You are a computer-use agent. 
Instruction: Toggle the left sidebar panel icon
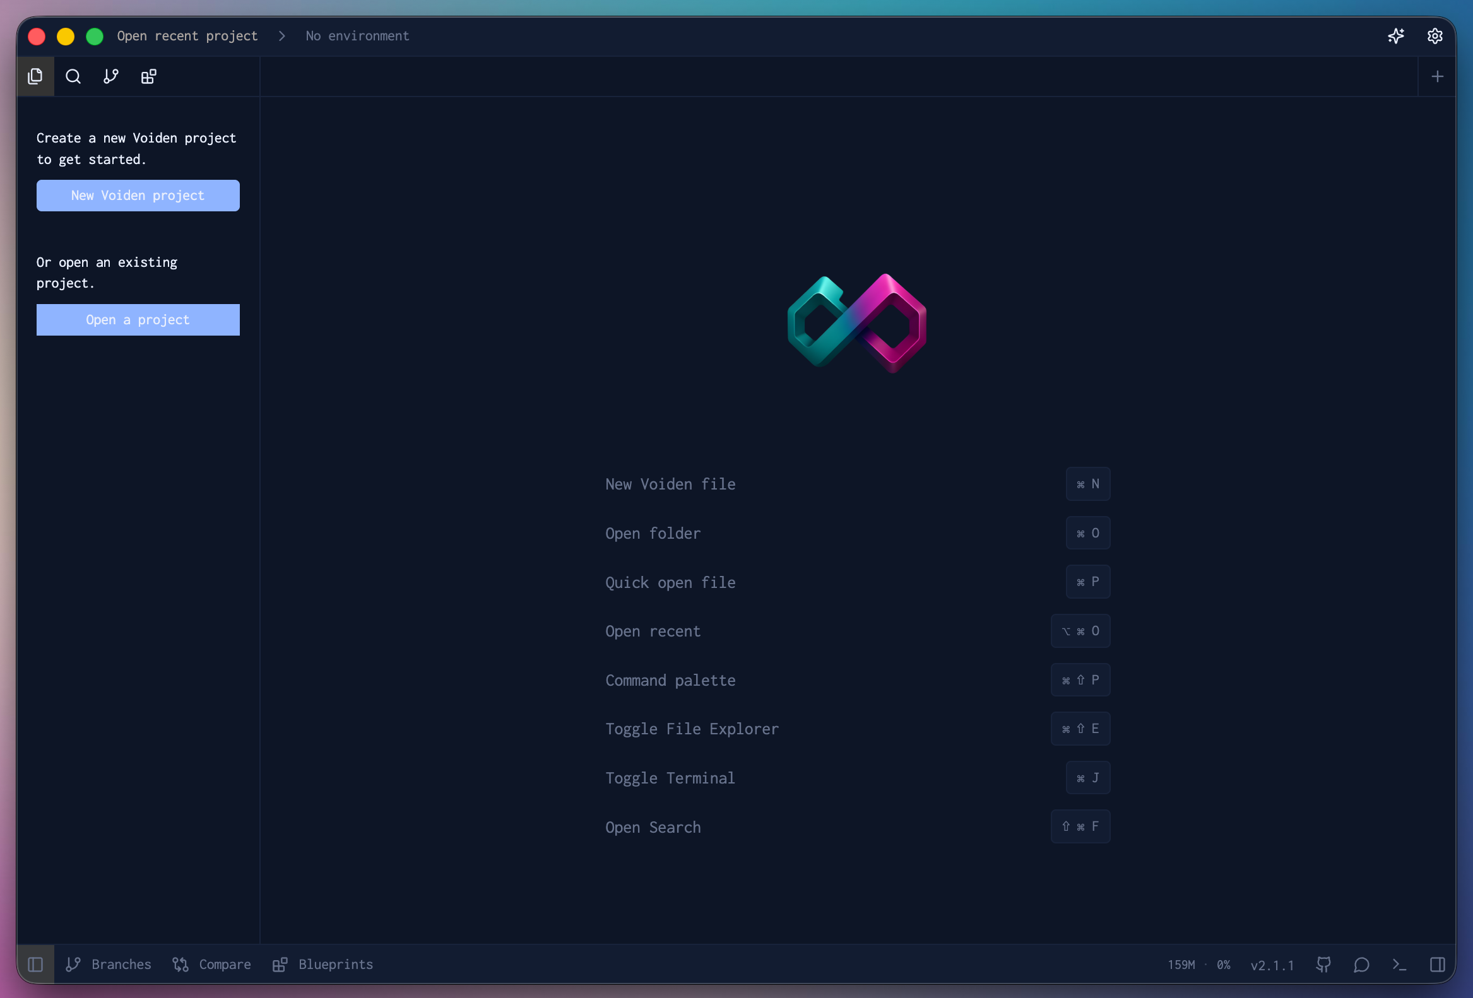35,965
